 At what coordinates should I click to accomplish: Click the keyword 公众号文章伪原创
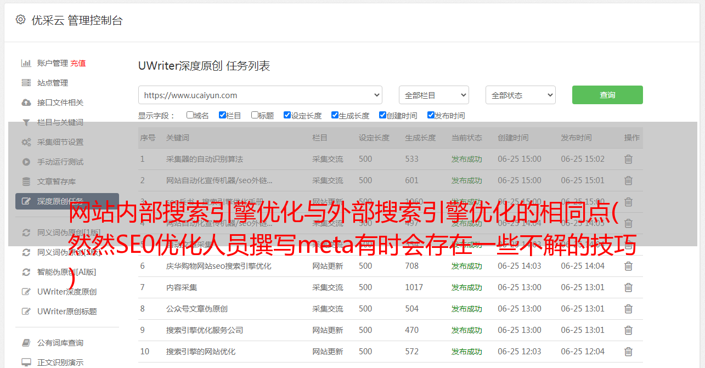click(197, 309)
